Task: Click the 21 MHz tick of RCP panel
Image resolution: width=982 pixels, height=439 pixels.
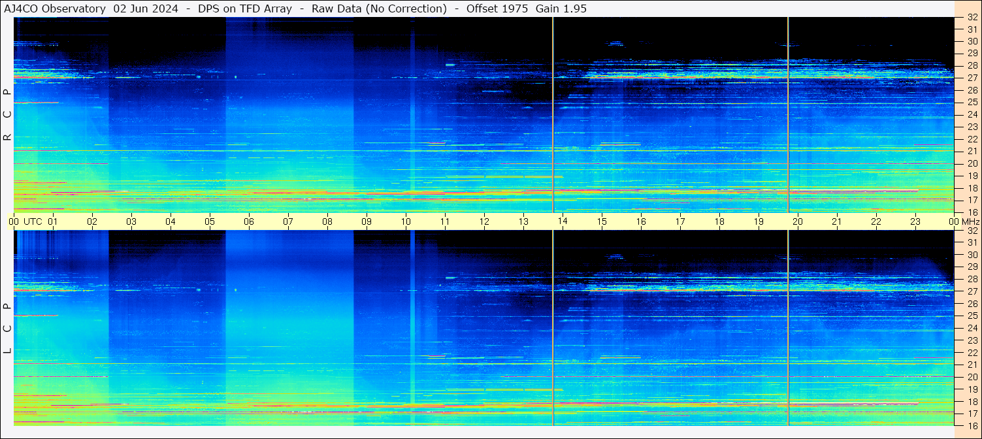Action: click(972, 151)
